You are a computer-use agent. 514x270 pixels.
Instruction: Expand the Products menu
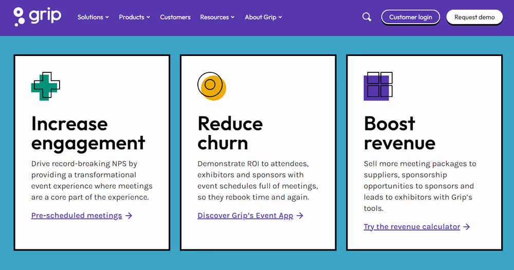pyautogui.click(x=134, y=17)
